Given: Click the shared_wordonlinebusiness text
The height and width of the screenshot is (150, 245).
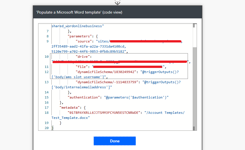Looking at the screenshot, I should pos(77,26).
